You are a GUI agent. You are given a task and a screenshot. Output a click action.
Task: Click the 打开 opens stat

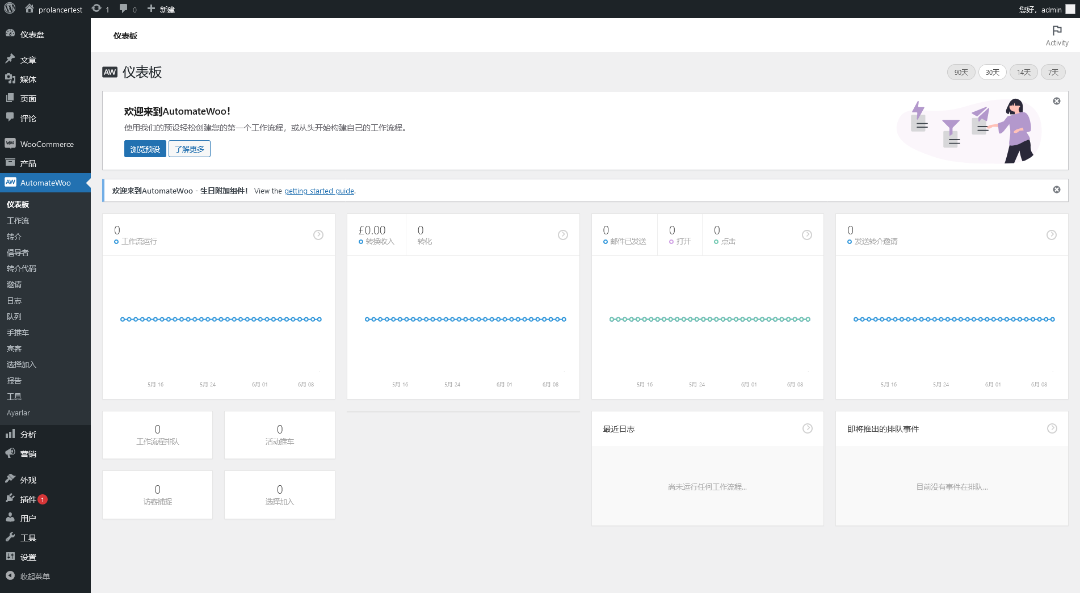pyautogui.click(x=680, y=235)
